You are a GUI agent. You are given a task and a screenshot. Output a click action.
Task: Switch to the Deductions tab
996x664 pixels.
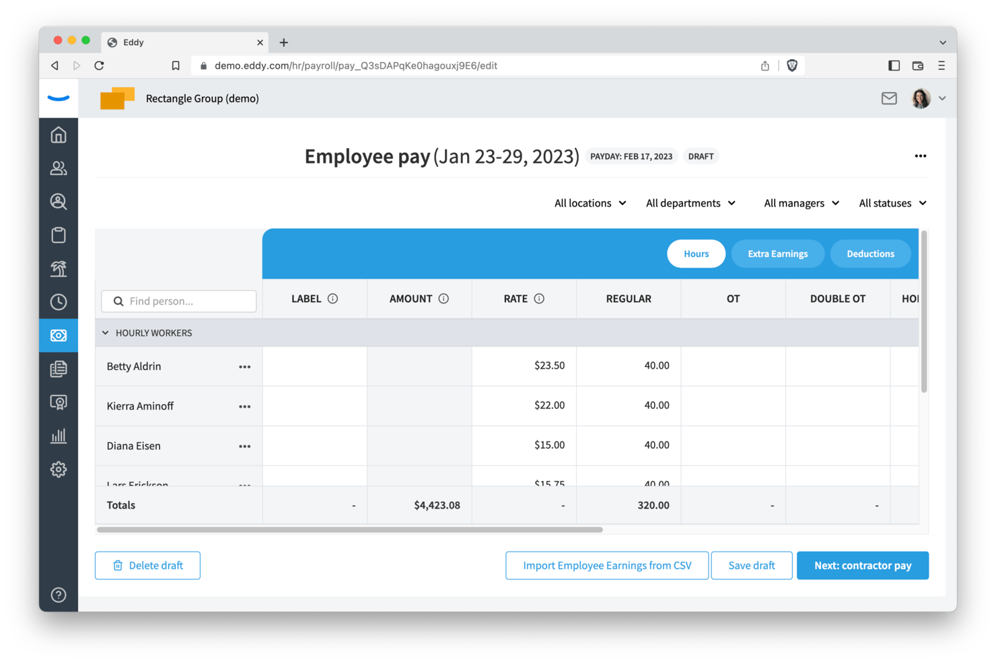(870, 254)
